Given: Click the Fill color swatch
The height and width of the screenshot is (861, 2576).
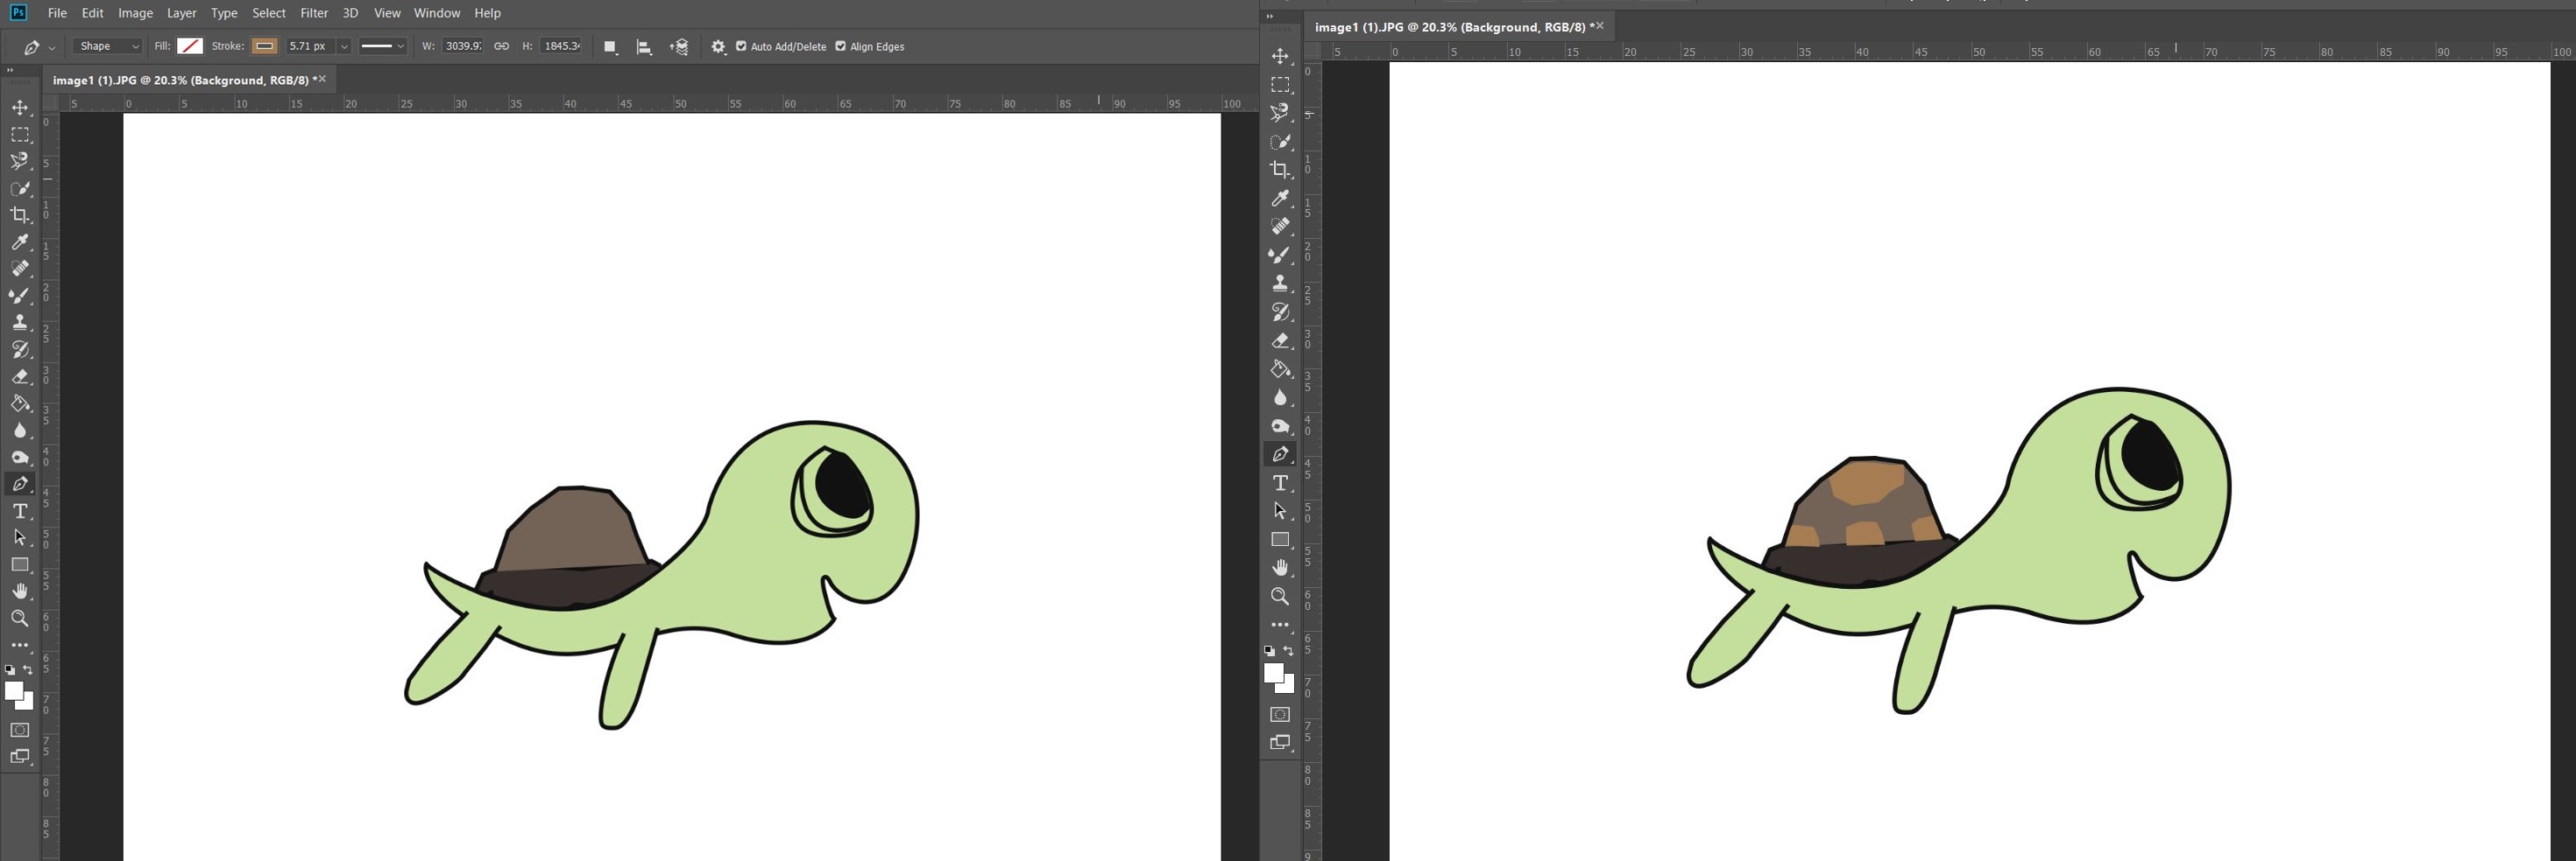Looking at the screenshot, I should (190, 46).
